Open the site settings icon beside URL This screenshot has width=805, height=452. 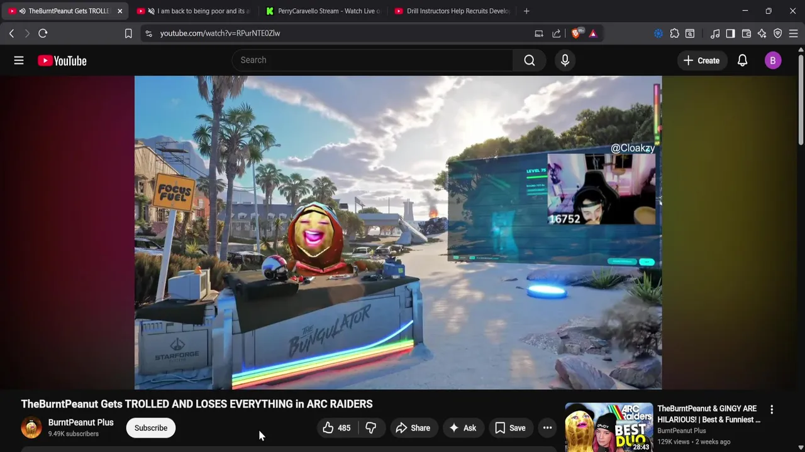(x=148, y=33)
